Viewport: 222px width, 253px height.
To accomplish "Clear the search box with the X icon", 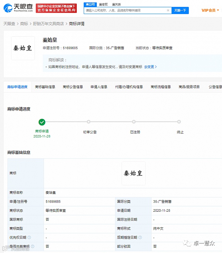I will [168, 10].
